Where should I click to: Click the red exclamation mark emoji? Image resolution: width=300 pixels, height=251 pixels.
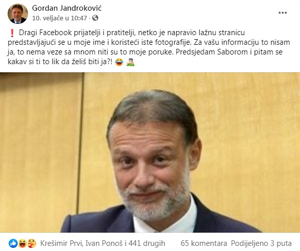click(12, 33)
